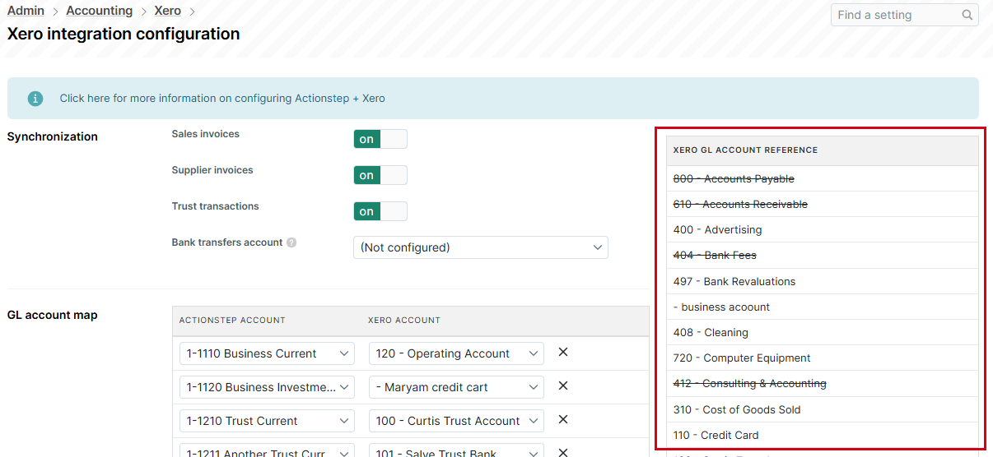Click 310 - Cost of Goods Sold
This screenshot has width=993, height=457.
823,409
